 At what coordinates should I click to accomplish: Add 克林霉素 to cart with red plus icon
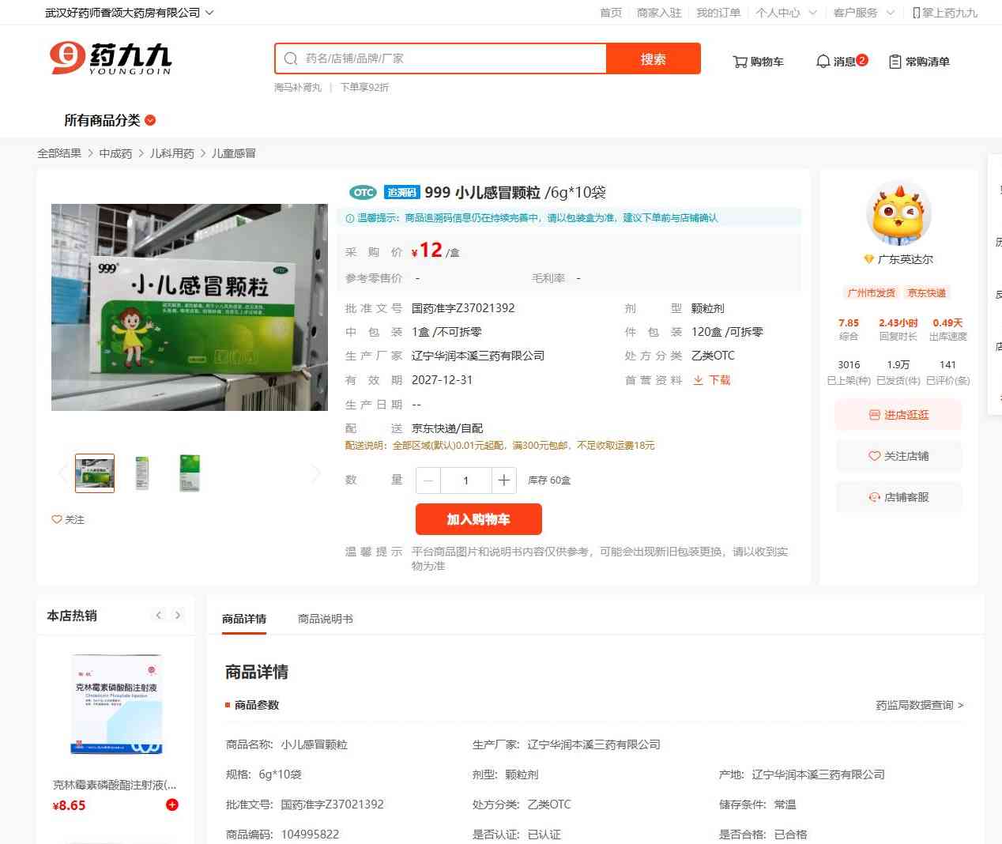[x=172, y=804]
